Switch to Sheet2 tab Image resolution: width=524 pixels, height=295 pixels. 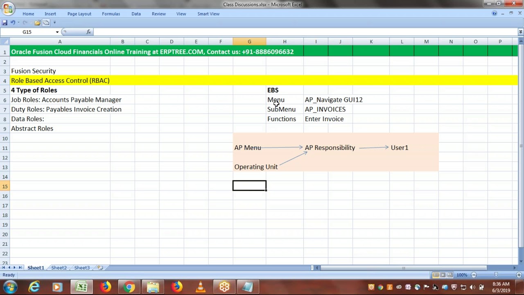click(59, 268)
